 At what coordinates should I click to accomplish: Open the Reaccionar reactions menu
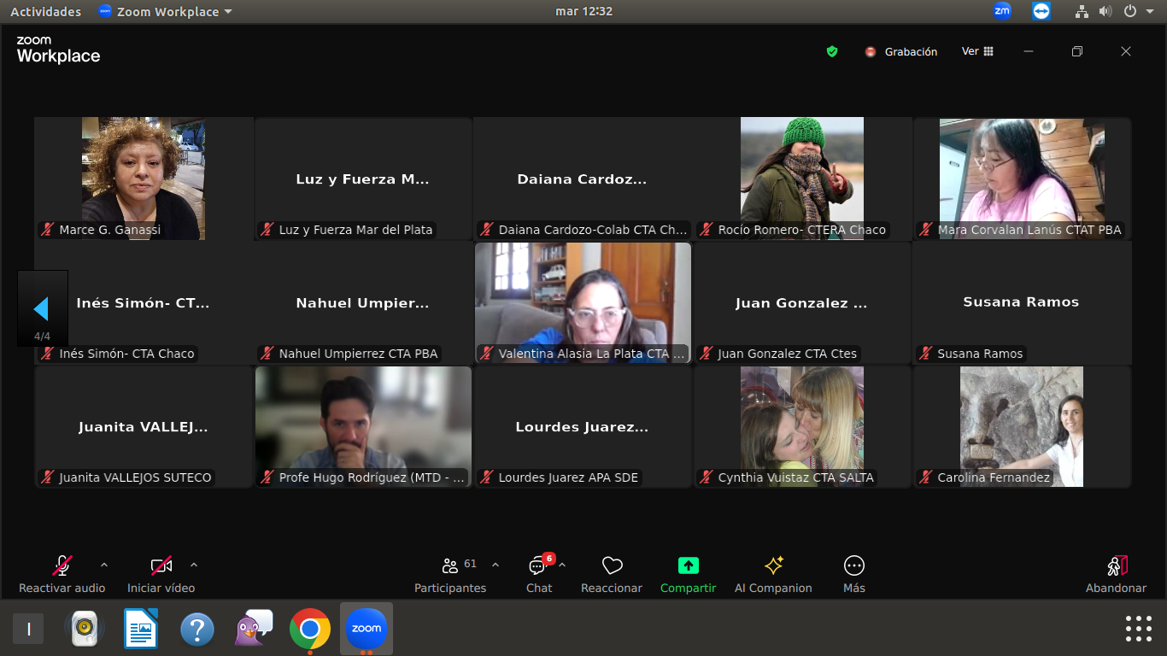coord(611,574)
